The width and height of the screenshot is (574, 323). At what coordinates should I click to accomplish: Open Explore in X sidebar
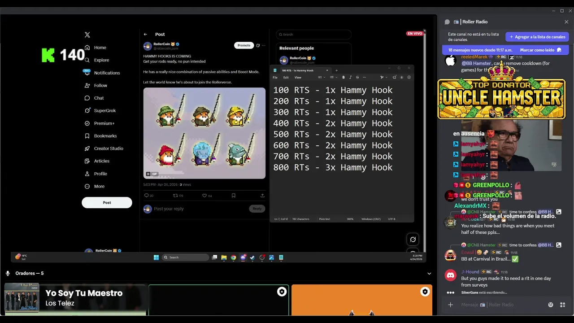(x=97, y=60)
